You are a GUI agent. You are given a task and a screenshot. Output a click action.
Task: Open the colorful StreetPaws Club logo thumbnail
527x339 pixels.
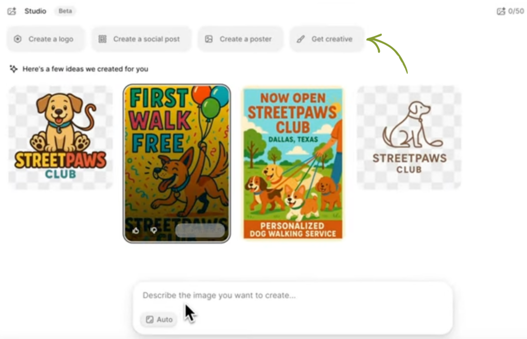pos(60,137)
